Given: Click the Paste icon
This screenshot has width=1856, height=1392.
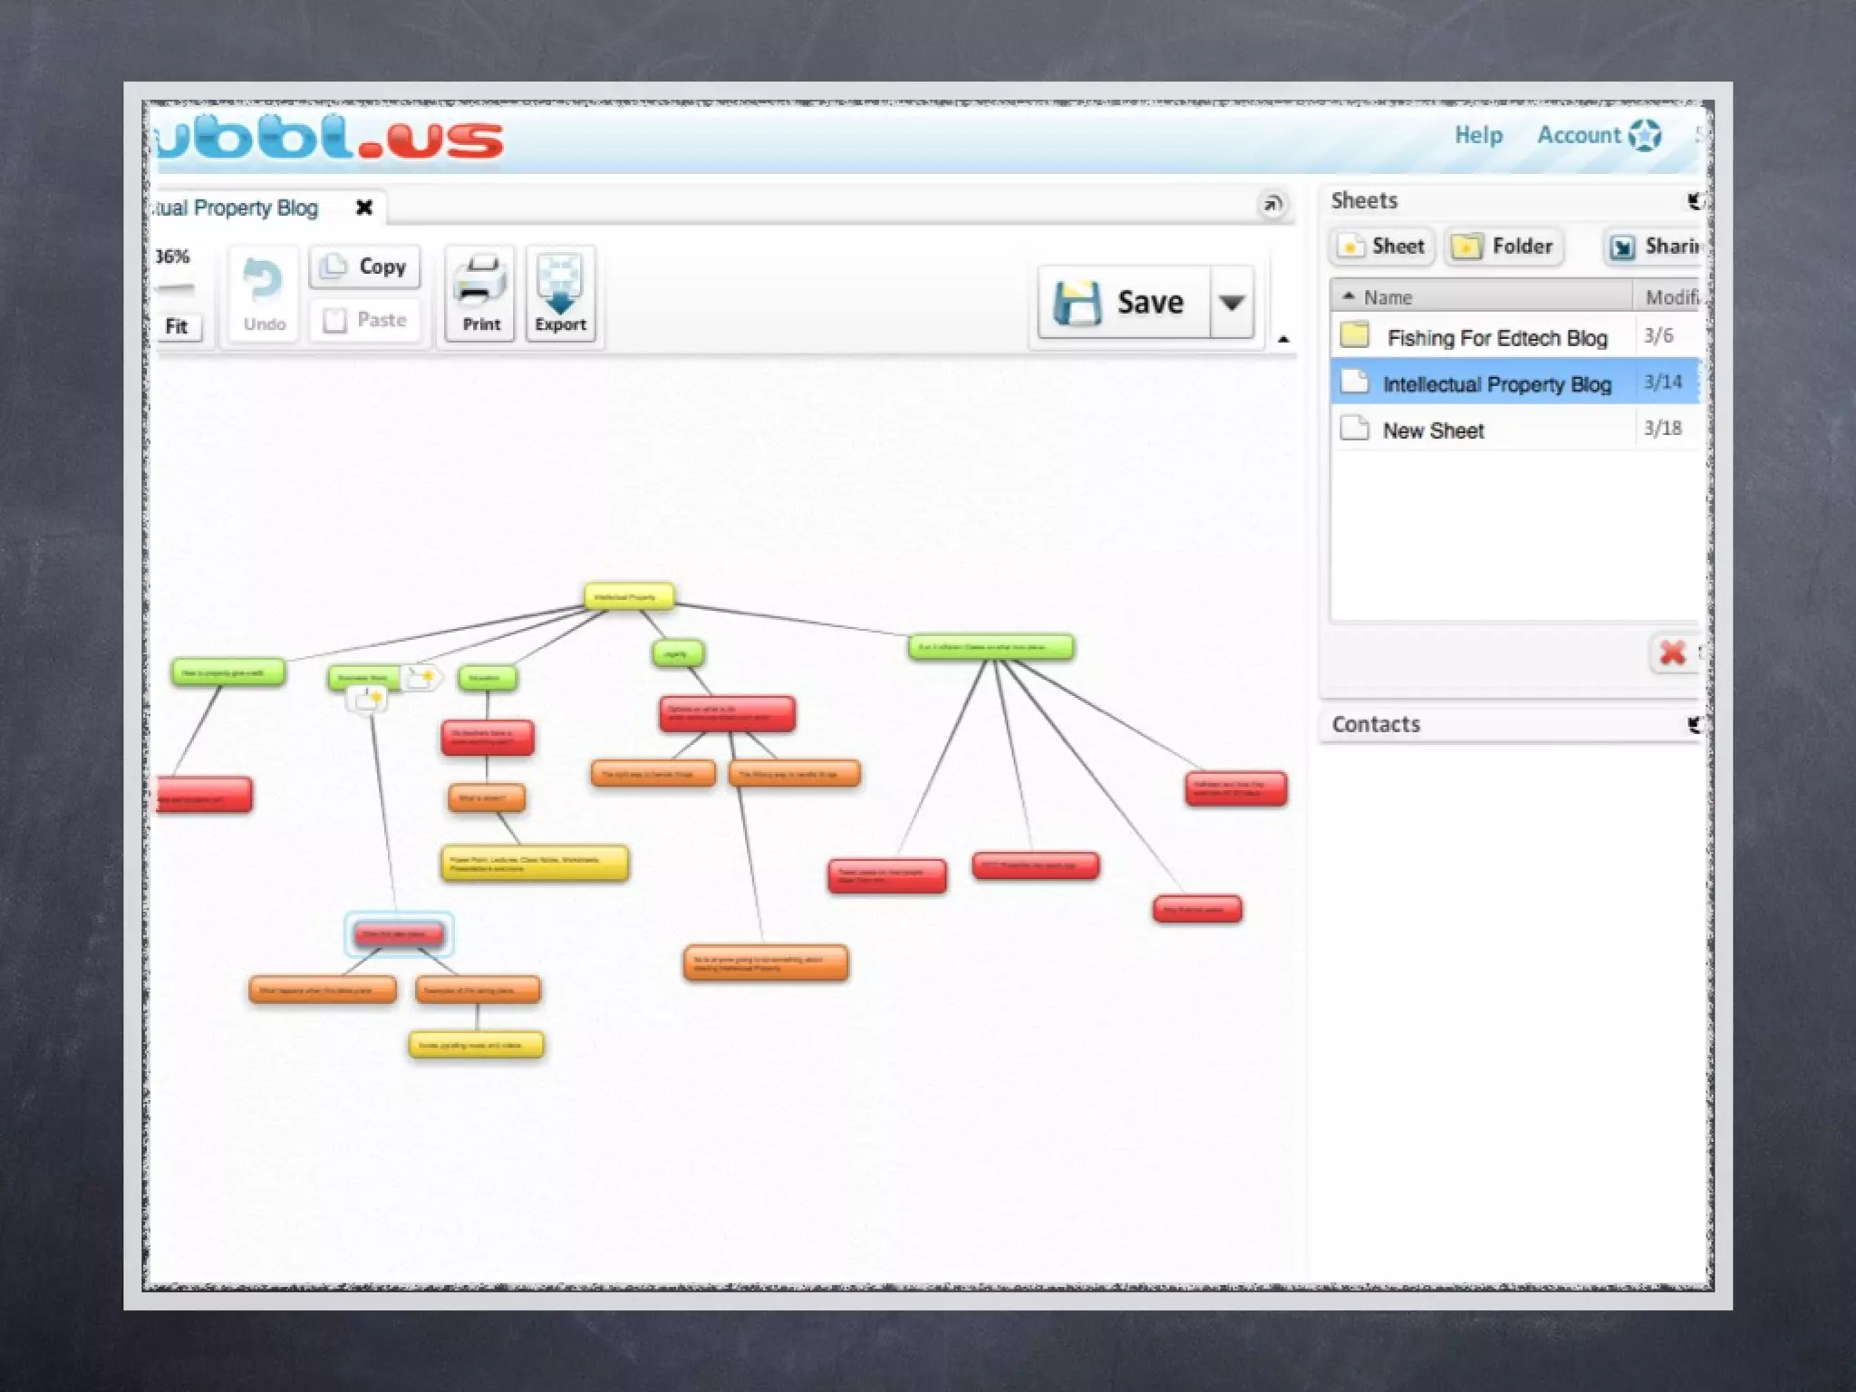Looking at the screenshot, I should [x=334, y=320].
